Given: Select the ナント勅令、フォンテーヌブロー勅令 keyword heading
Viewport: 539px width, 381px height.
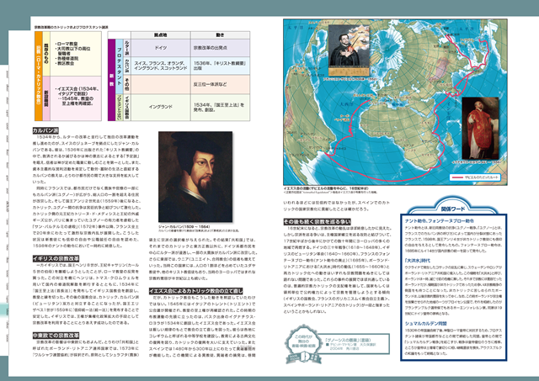Looking at the screenshot, I should [x=440, y=221].
